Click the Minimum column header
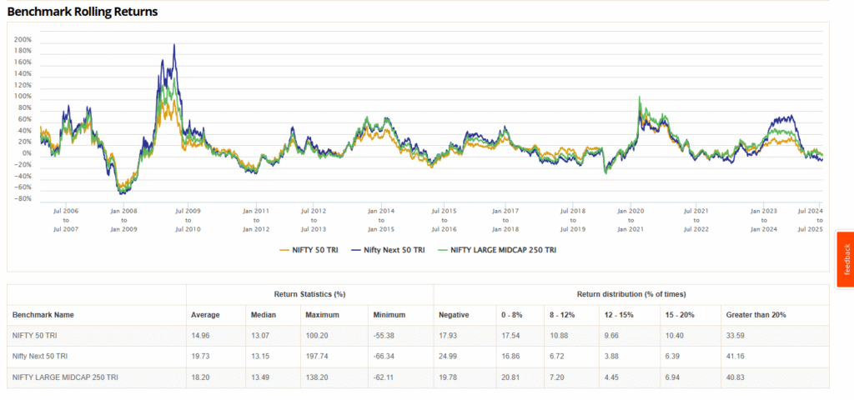 pos(389,314)
